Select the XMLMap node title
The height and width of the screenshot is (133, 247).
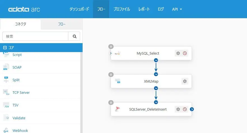(151, 81)
